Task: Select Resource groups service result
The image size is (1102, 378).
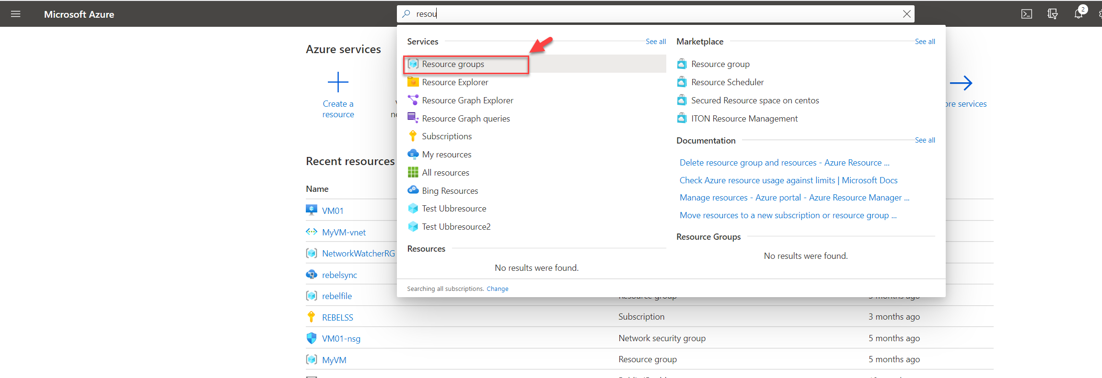Action: 536,64
